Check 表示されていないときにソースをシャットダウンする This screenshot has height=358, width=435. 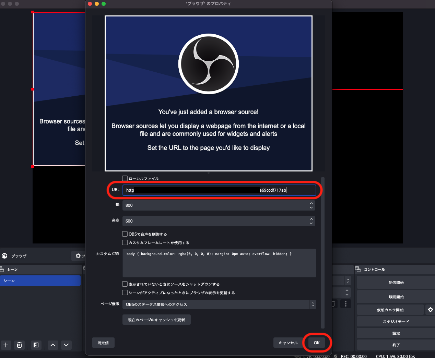[125, 284]
